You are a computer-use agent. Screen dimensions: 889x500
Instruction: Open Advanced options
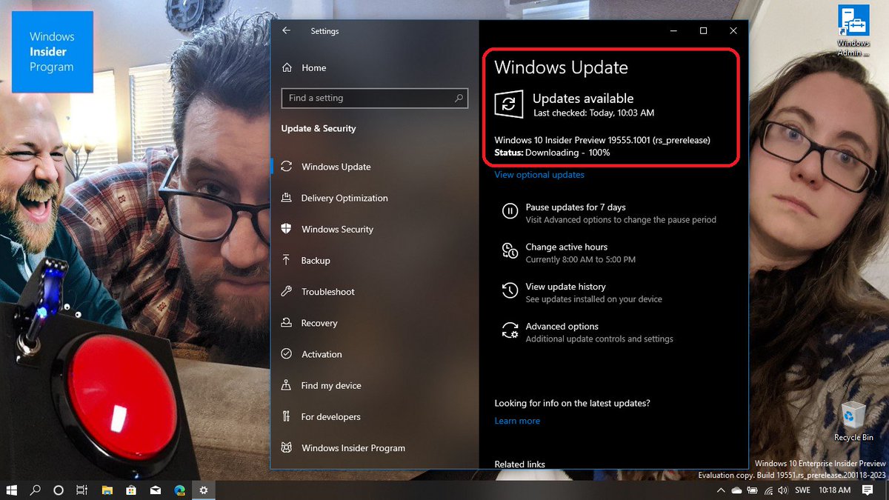coord(562,327)
